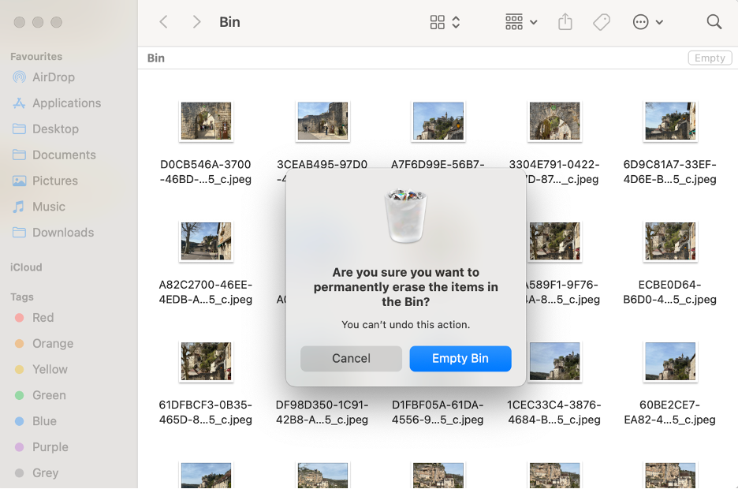Share items using the Share icon

pos(565,21)
